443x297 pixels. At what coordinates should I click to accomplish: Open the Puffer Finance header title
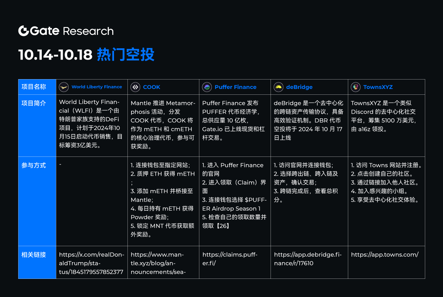pyautogui.click(x=235, y=87)
